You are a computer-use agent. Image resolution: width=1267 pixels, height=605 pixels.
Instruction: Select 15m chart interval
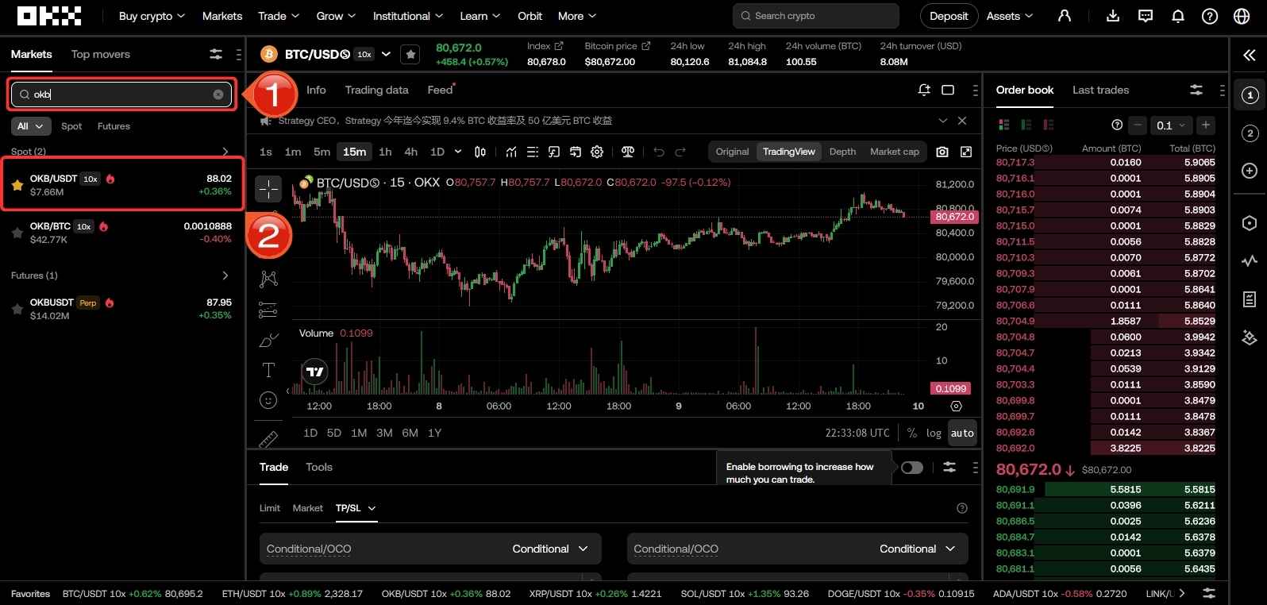pos(355,152)
